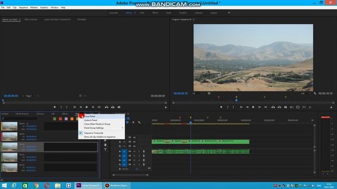Step back one frame in Program monitor

247,107
